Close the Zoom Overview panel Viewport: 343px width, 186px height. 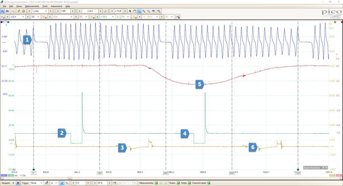coord(326,168)
